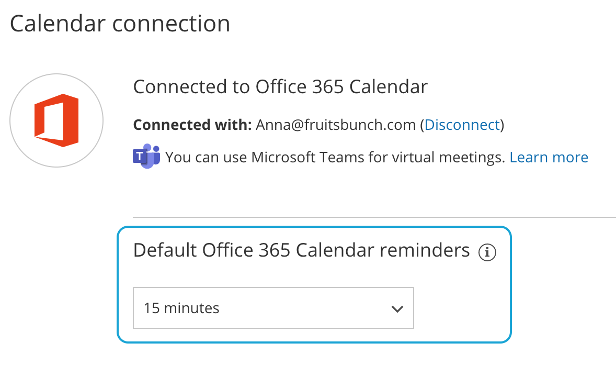Click the word "Calendar" in the page heading
Image resolution: width=616 pixels, height=376 pixels.
pyautogui.click(x=50, y=24)
